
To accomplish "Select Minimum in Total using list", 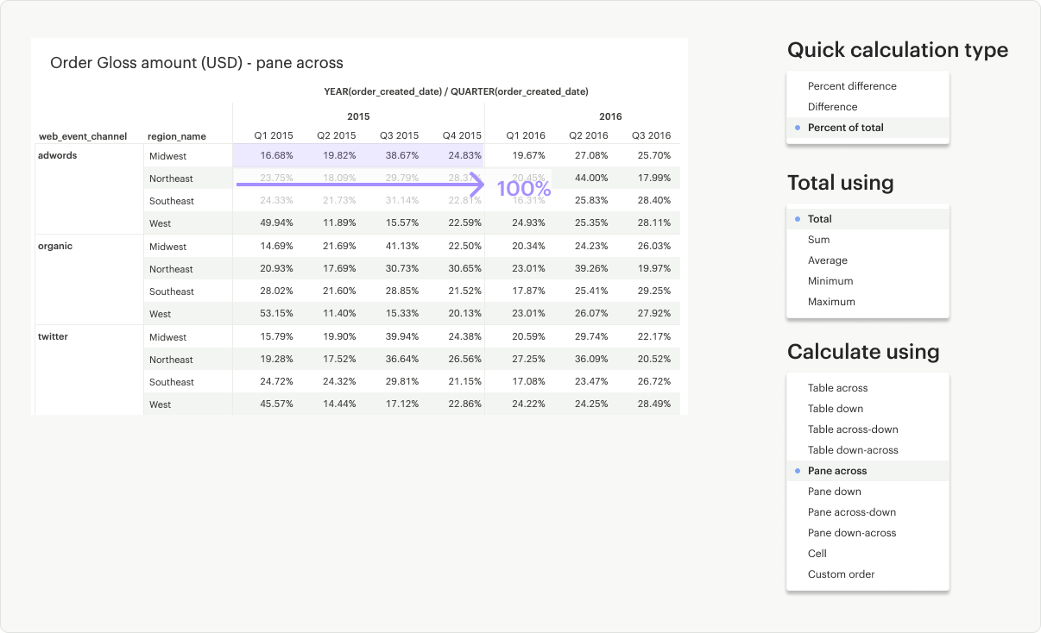I will [830, 281].
